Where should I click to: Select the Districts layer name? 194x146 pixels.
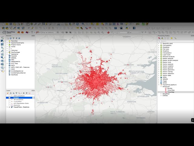pyautogui.click(x=17, y=105)
